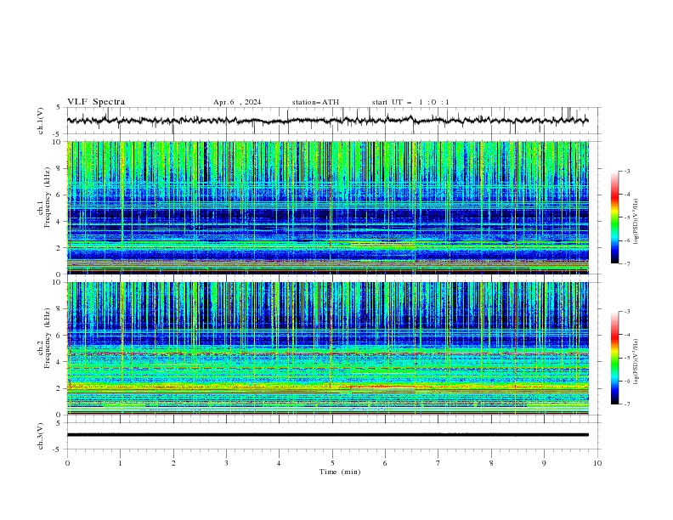
Task: Click the "10" tick on the time axis
Action: tap(597, 463)
